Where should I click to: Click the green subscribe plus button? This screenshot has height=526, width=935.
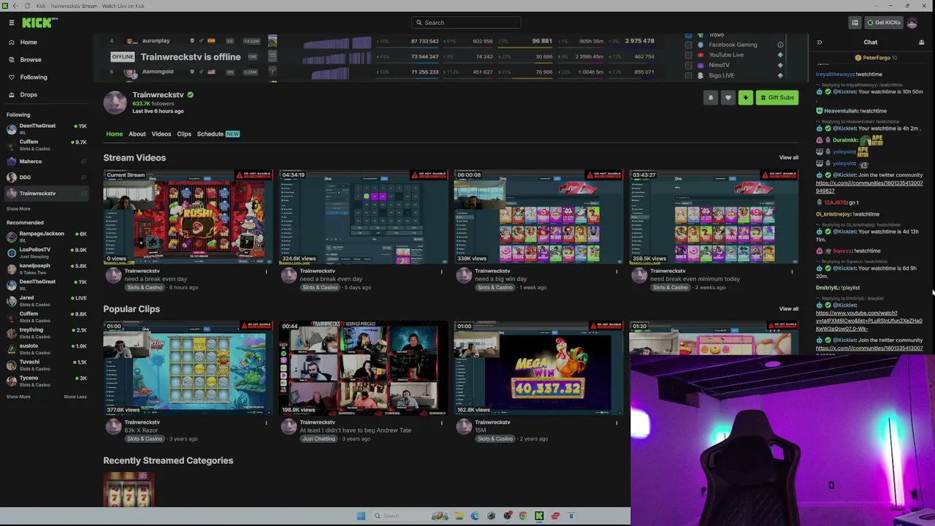point(745,98)
